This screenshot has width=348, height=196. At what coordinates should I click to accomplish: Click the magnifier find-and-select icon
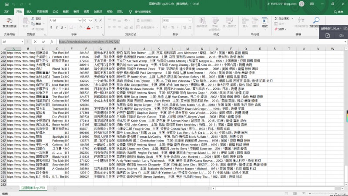tap(316, 20)
